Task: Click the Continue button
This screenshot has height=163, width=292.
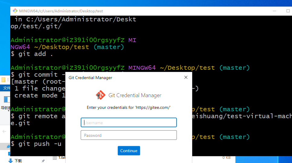Action: (129, 151)
